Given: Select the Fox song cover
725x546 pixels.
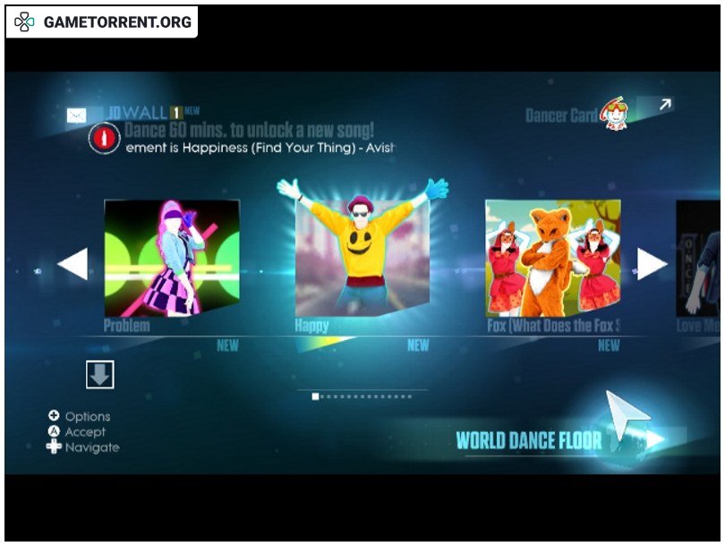Looking at the screenshot, I should pyautogui.click(x=553, y=258).
